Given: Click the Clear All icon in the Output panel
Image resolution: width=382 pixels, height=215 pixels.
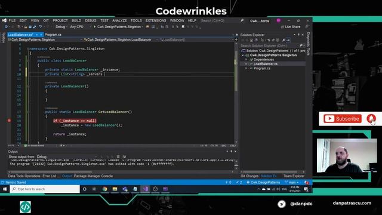Looking at the screenshot, I should pyautogui.click(x=118, y=156).
